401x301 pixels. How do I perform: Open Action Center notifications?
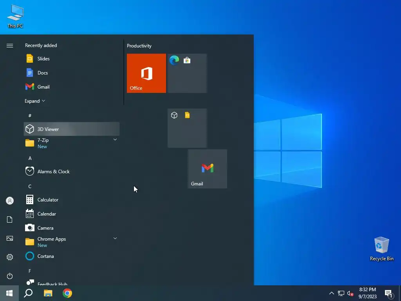(389, 293)
